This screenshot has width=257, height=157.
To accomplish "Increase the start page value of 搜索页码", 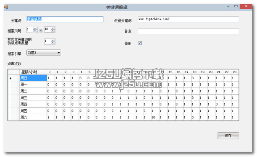I will [35, 28].
